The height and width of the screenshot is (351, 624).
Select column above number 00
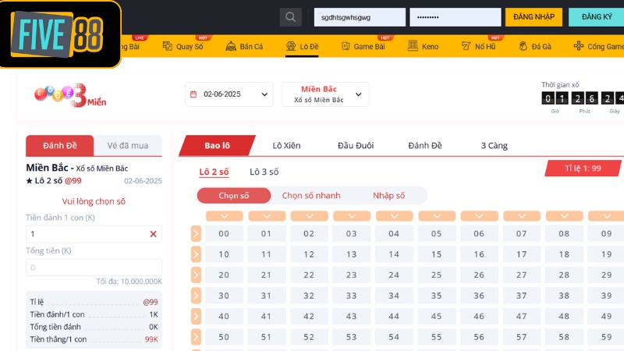point(224,216)
